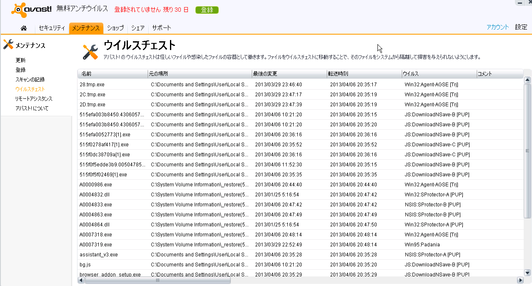Select file 515f0278af417[1].exe

(x=300, y=145)
